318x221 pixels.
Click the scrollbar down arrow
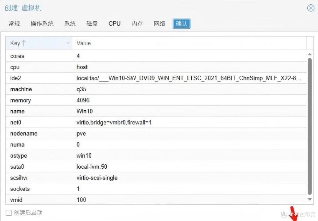click(309, 200)
